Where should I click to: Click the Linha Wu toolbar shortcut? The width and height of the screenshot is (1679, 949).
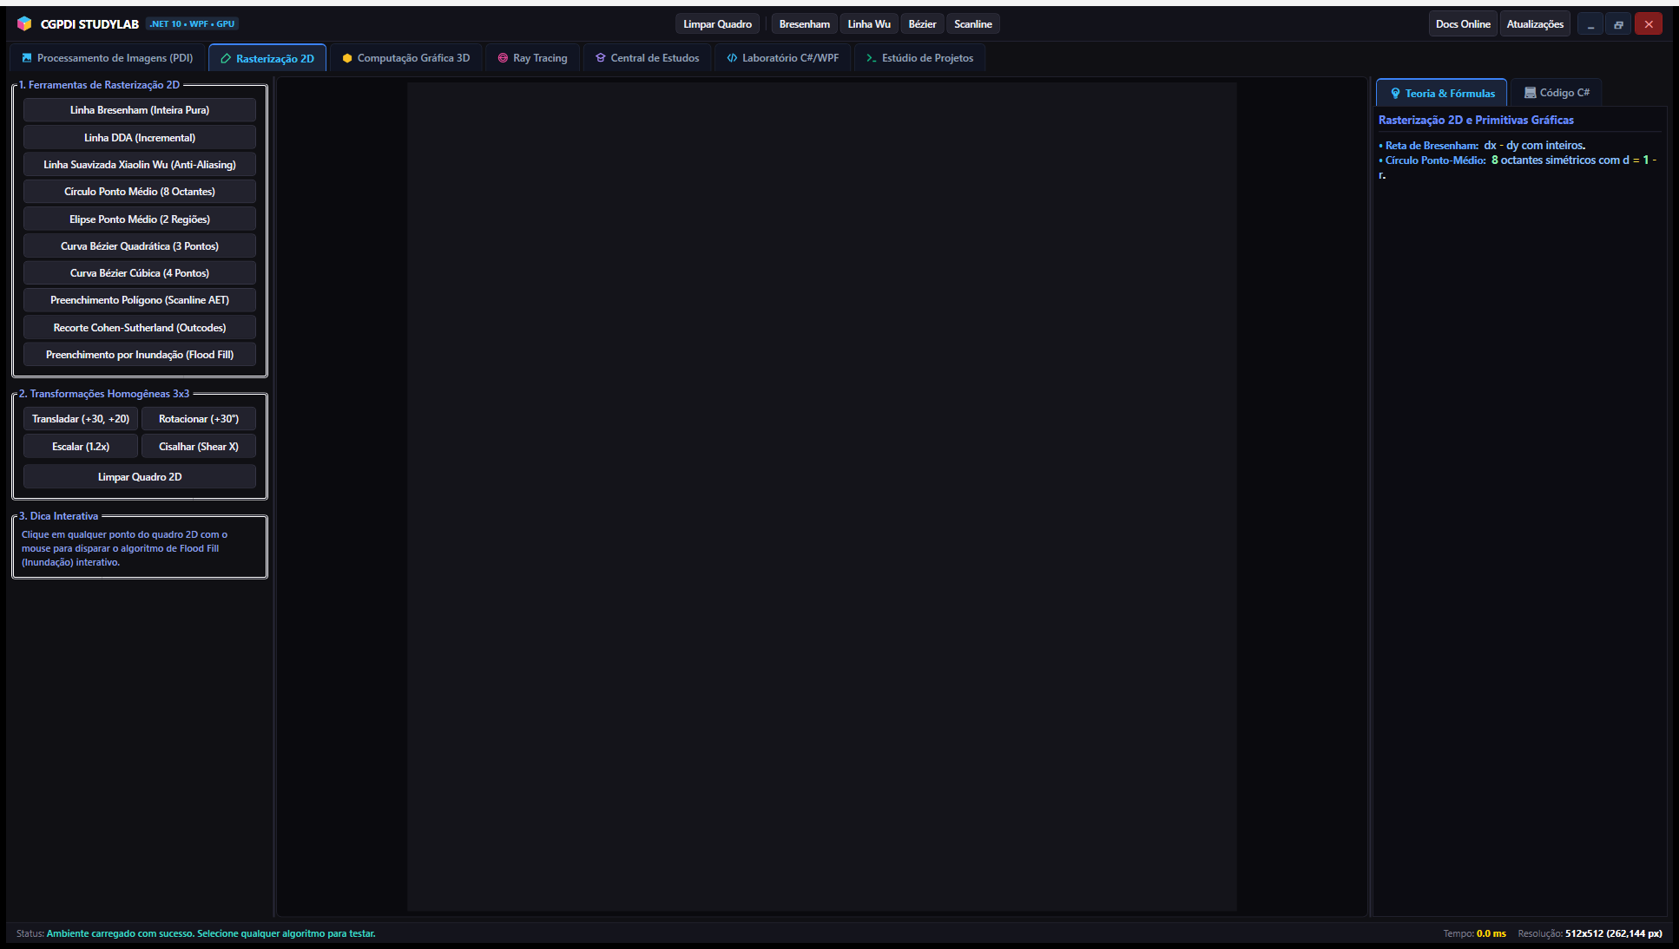[x=869, y=24]
